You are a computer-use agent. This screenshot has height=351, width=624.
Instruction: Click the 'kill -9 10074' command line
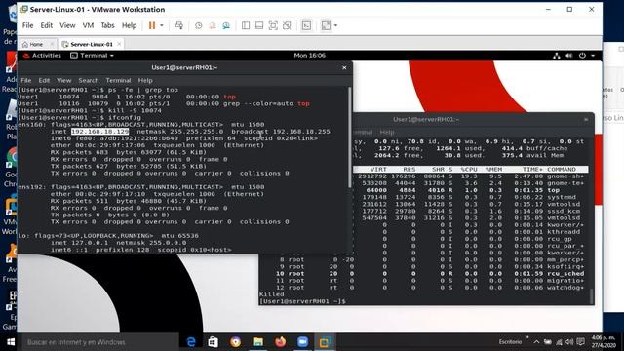point(90,110)
